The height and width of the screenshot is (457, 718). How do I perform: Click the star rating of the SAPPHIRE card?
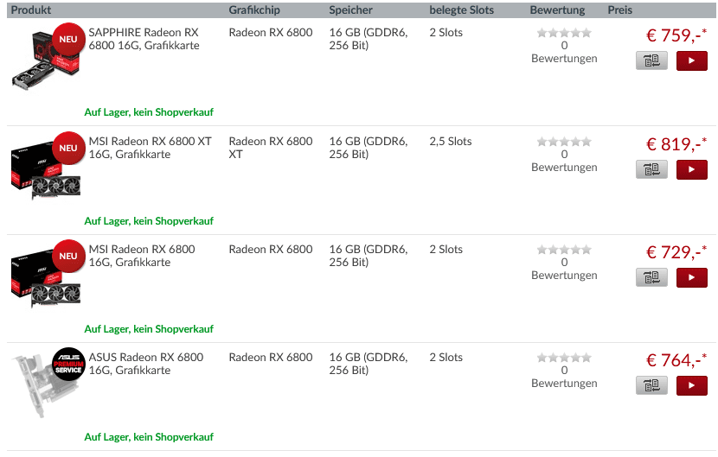point(564,33)
